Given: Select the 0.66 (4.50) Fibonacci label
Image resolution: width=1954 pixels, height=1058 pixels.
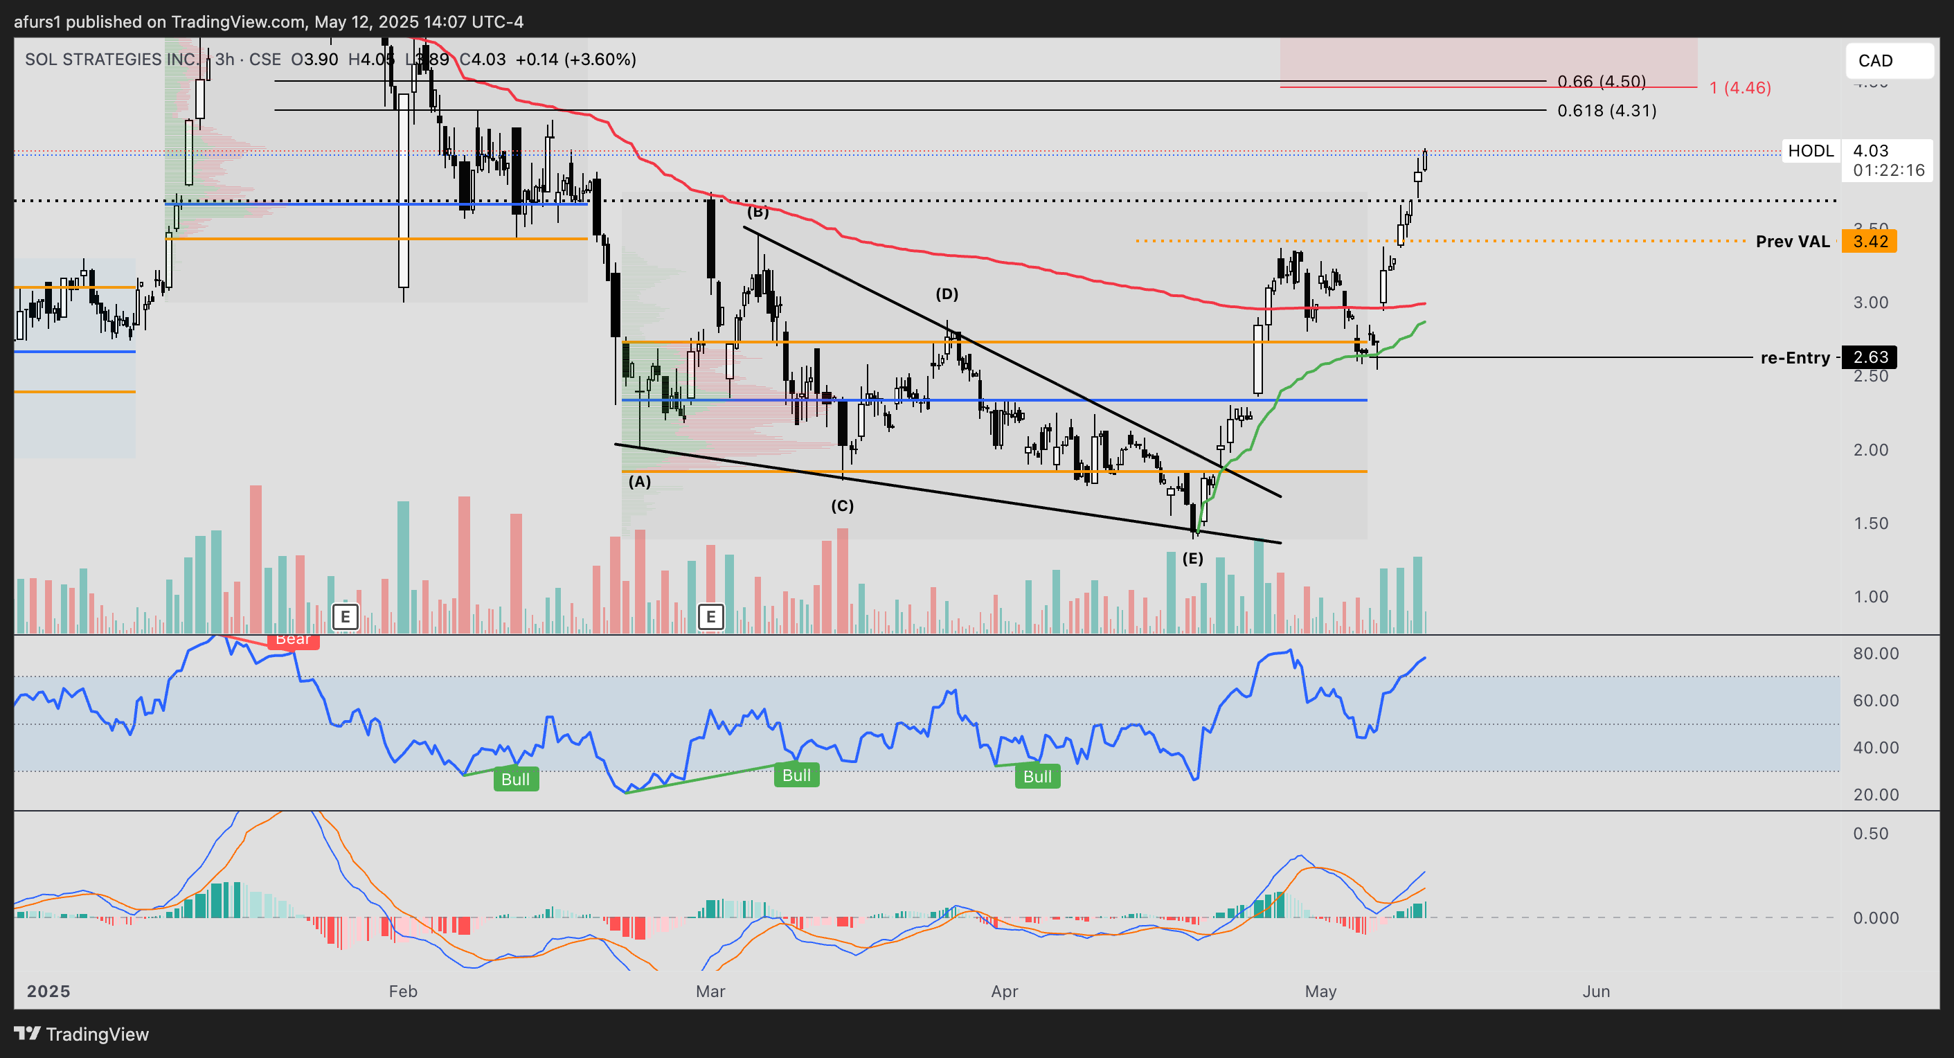Looking at the screenshot, I should 1602,81.
